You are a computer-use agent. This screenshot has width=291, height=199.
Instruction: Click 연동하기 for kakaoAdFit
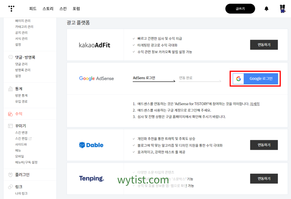264,45
